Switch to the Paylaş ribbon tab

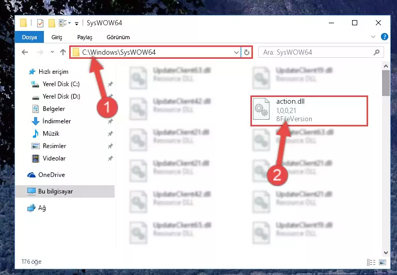click(85, 37)
